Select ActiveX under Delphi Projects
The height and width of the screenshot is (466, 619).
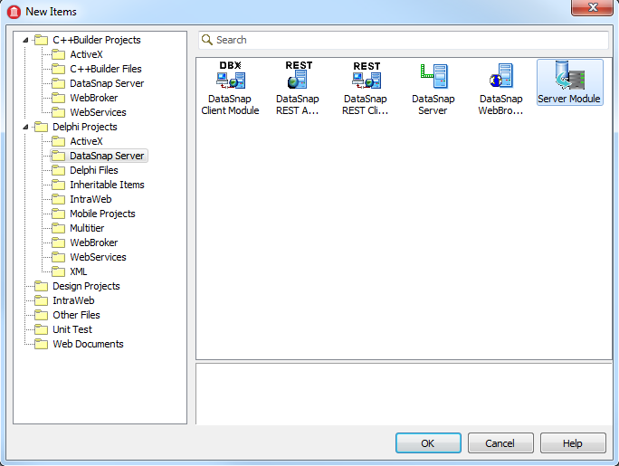[x=86, y=141]
